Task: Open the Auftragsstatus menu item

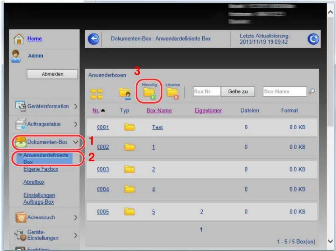Action: 45,124
